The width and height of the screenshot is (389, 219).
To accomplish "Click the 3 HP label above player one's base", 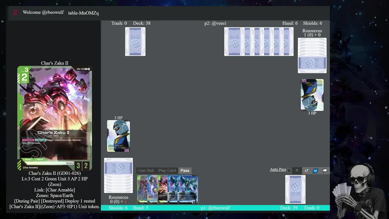I will 119,118.
